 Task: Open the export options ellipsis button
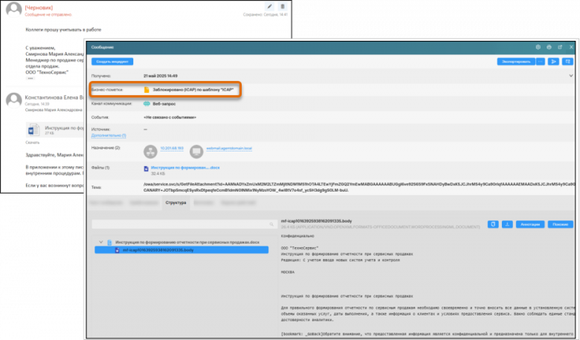(540, 61)
